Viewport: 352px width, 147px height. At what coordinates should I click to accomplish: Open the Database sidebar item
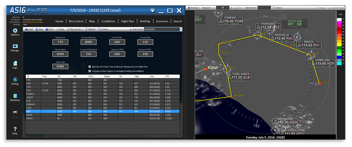[15, 97]
